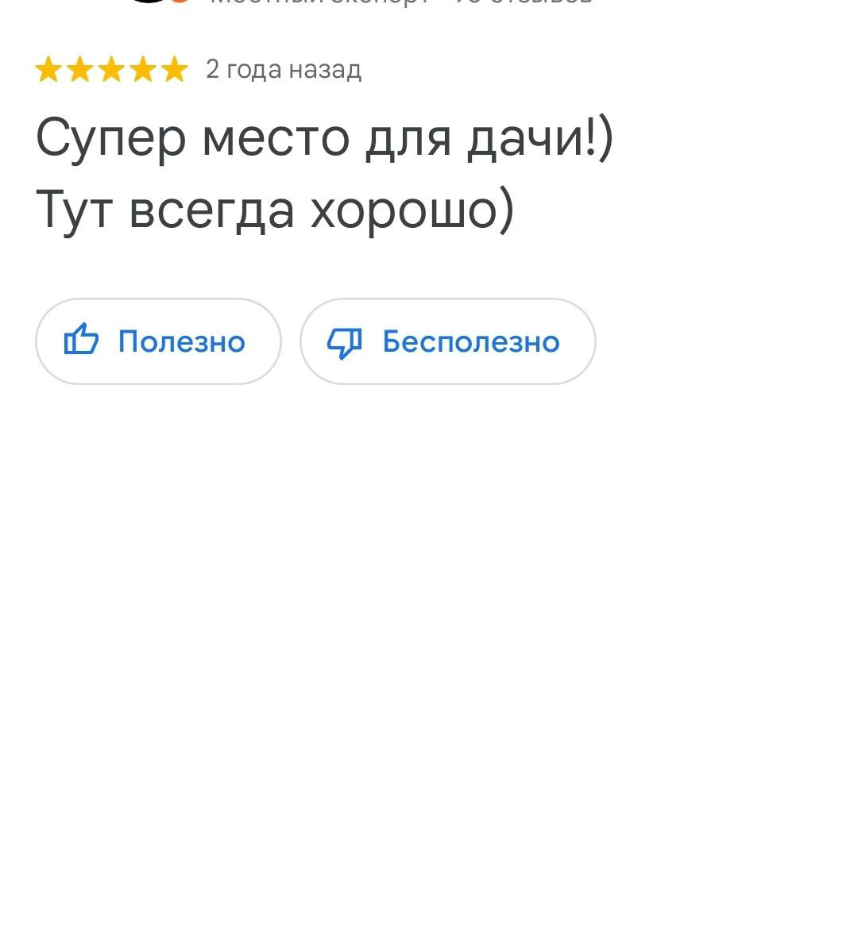Screen dimensions: 858x929
Task: Click the word 'Тут' in the review
Action: (74, 210)
